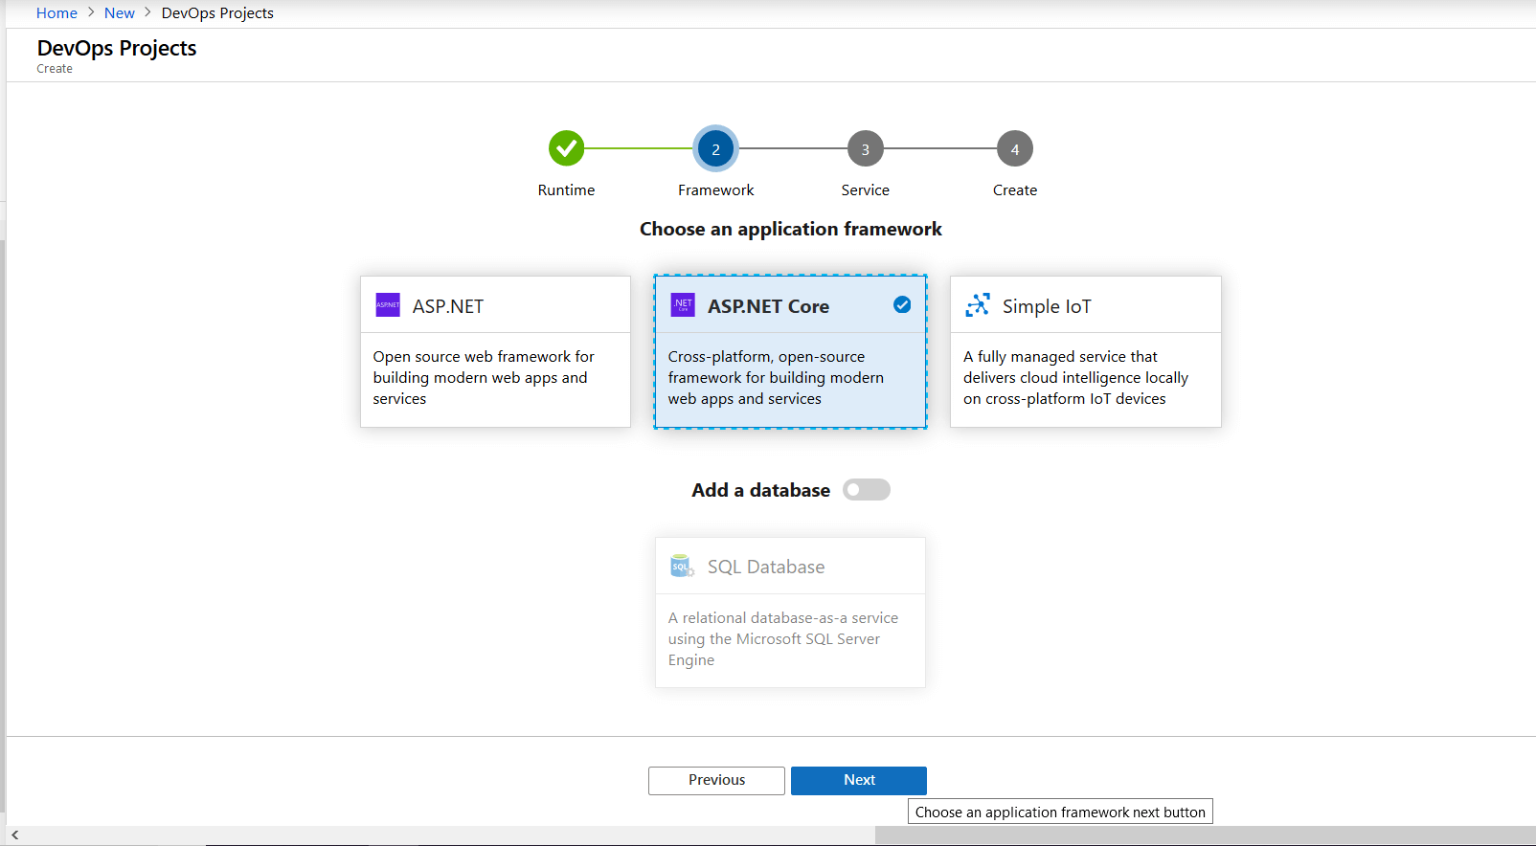Click the DevOps Projects page title
1536x846 pixels.
pyautogui.click(x=117, y=48)
